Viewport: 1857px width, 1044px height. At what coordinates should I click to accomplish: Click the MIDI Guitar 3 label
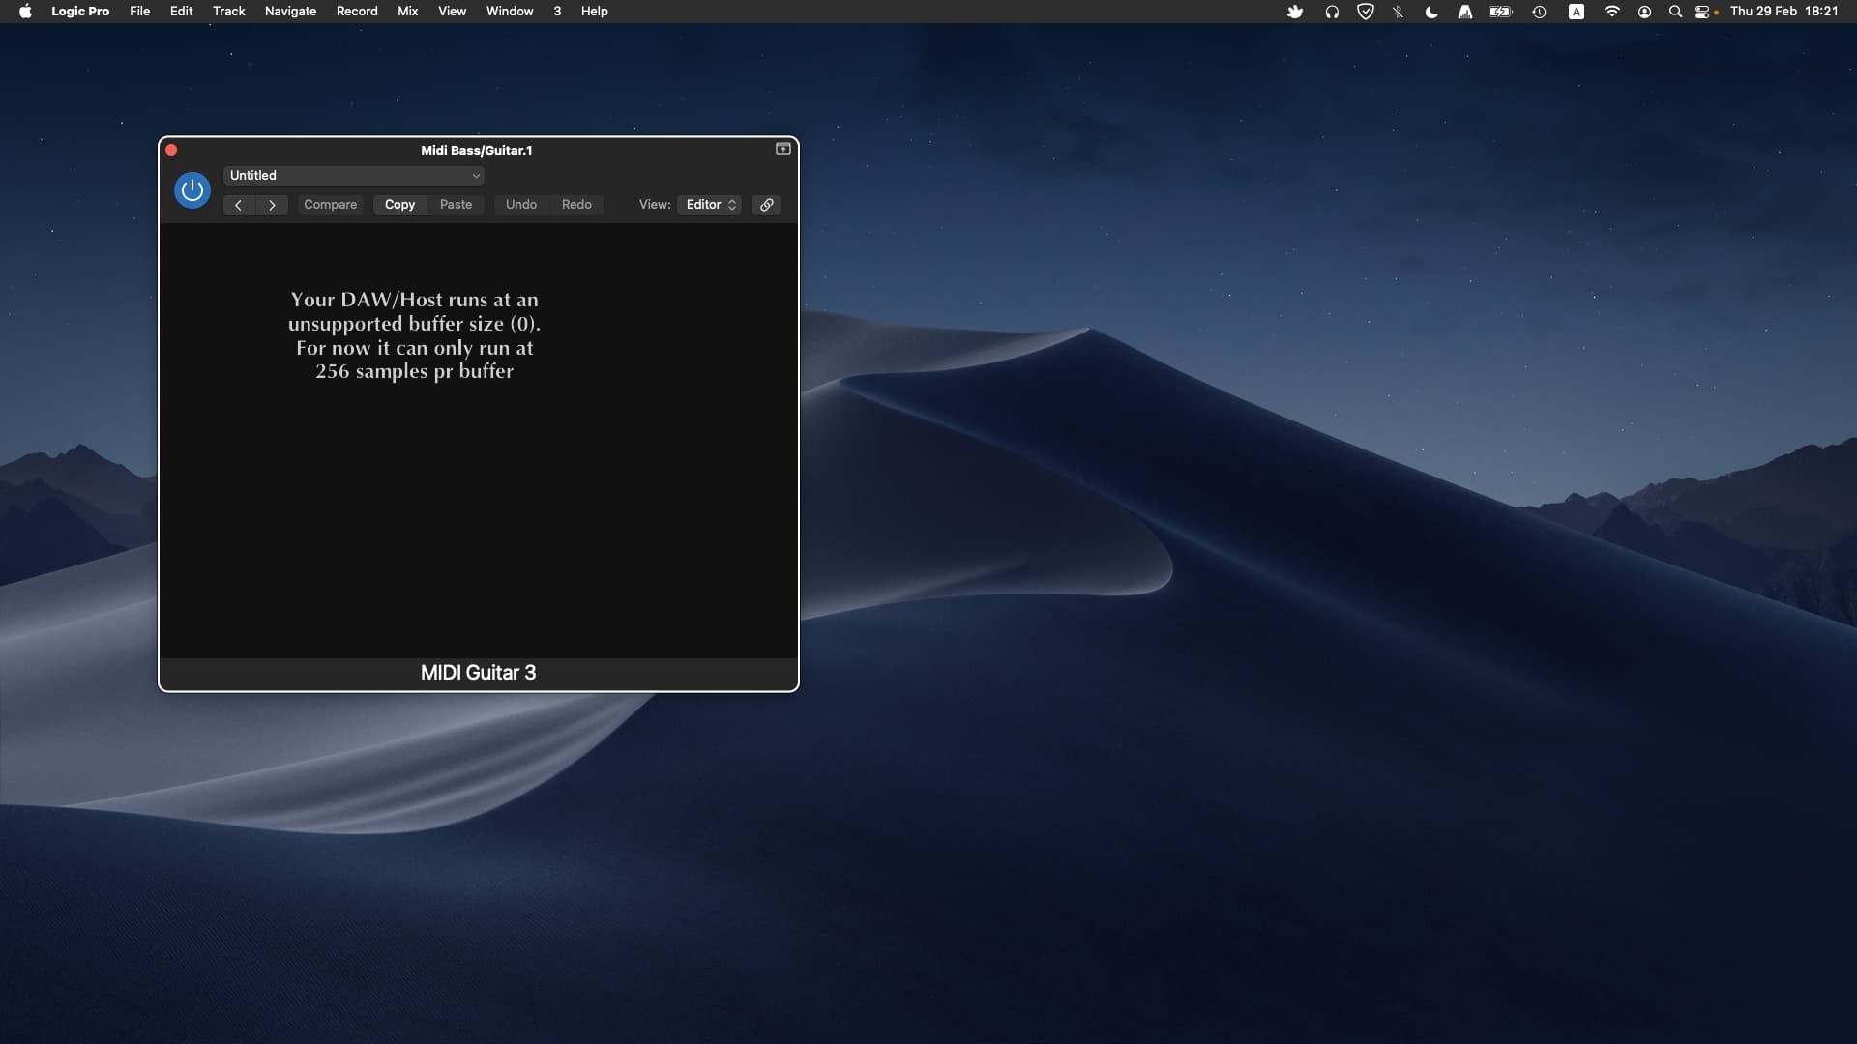(x=478, y=673)
